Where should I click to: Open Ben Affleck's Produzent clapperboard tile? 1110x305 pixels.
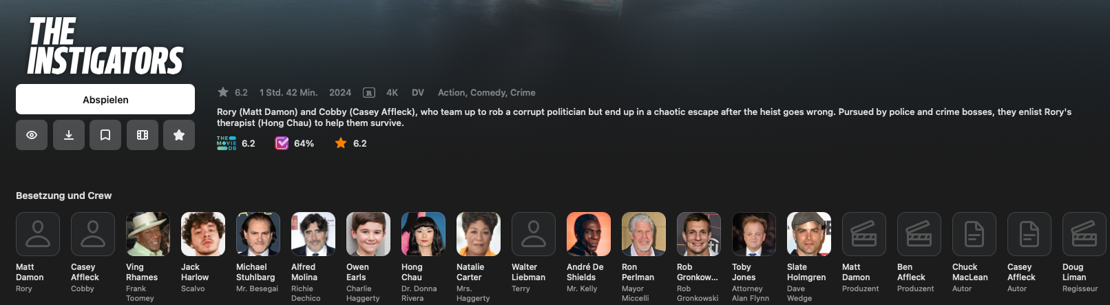[x=919, y=234]
